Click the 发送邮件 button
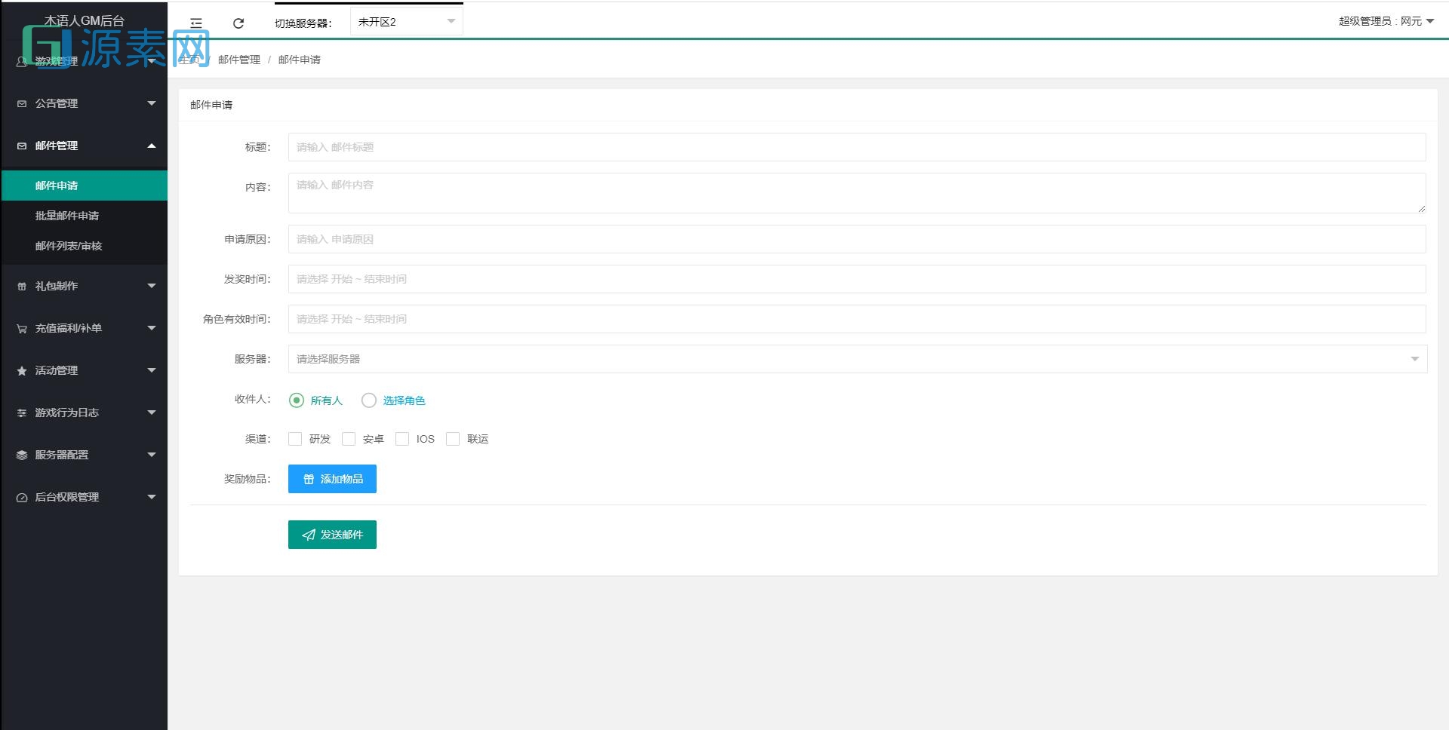The width and height of the screenshot is (1449, 730). pyautogui.click(x=332, y=535)
